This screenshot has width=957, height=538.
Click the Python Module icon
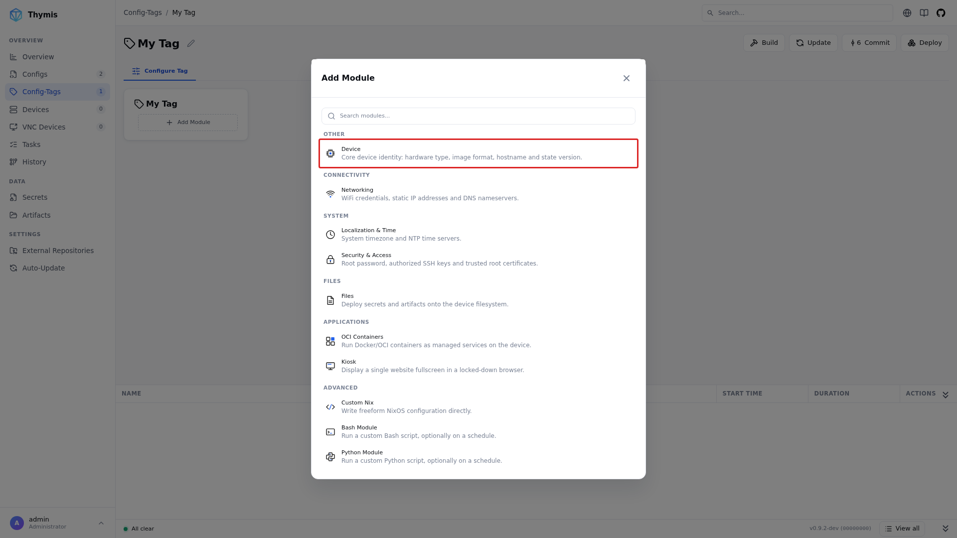[x=330, y=457]
